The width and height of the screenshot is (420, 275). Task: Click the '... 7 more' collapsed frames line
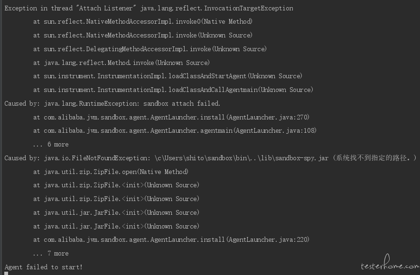click(51, 253)
